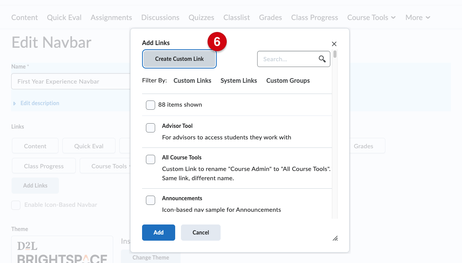Open Quick Eval in the navbar
Viewport: 462px width, 263px height.
pos(64,17)
